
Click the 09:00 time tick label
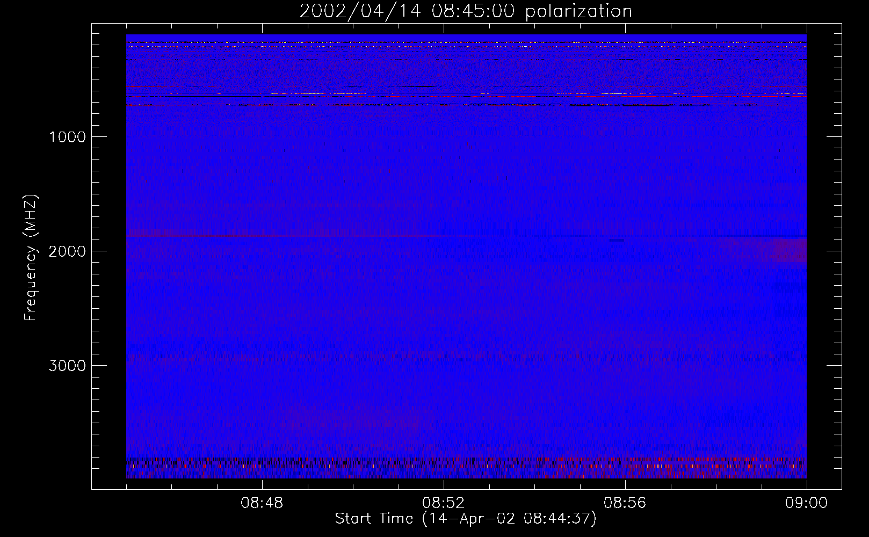807,503
